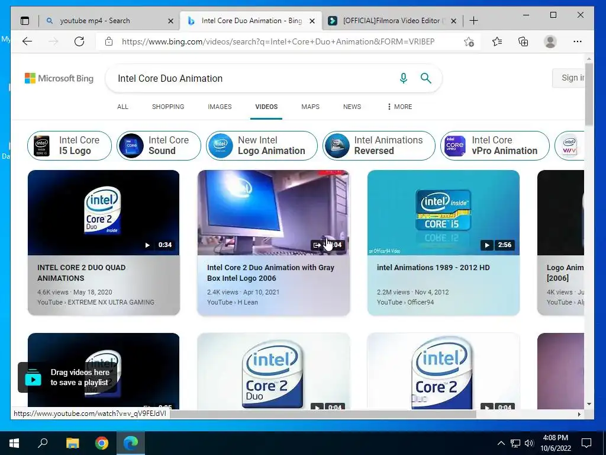This screenshot has width=606, height=455.
Task: Open the browser profile avatar
Action: click(x=550, y=41)
